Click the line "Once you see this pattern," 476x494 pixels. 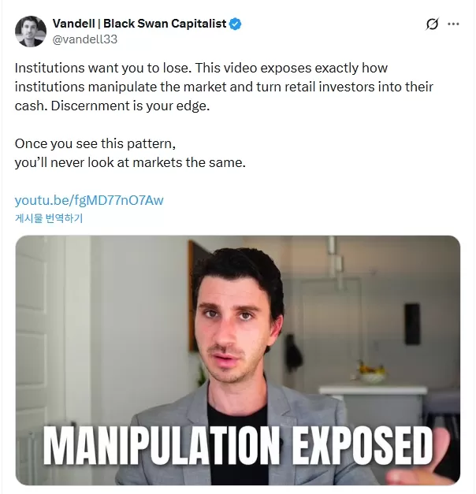click(95, 143)
